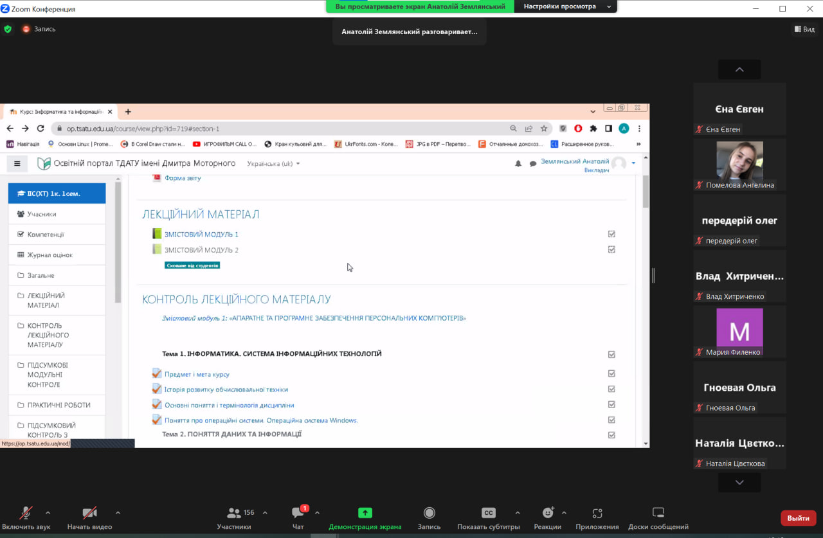Screen dimensions: 823x538
Task: Open the Participants panel
Action: [234, 514]
